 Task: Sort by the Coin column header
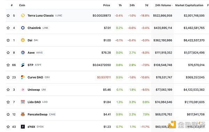click(x=22, y=5)
